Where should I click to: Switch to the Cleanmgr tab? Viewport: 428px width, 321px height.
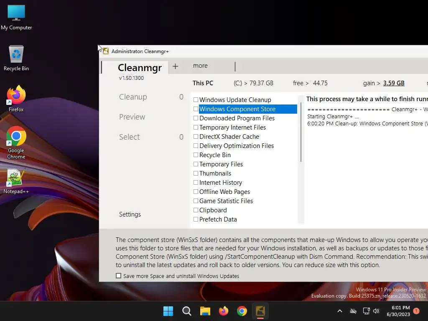140,67
